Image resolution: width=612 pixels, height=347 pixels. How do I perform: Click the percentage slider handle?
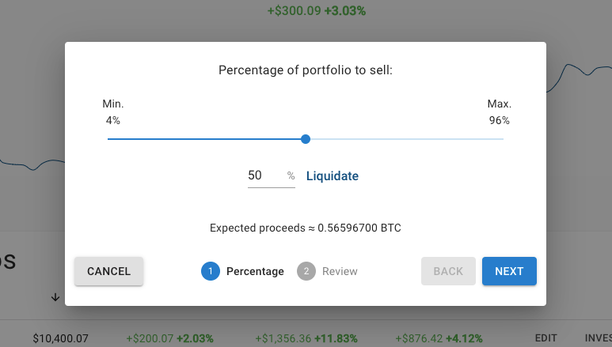click(x=306, y=139)
